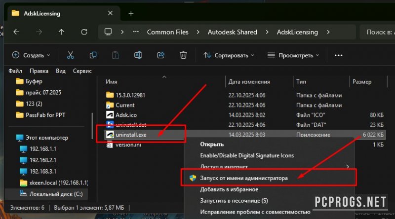Screen dimensions: 395x219
Task: Open the Правка menu
Action: pos(39,71)
